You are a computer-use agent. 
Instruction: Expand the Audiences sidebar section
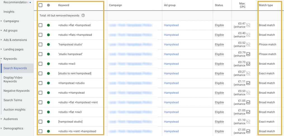pos(1,119)
